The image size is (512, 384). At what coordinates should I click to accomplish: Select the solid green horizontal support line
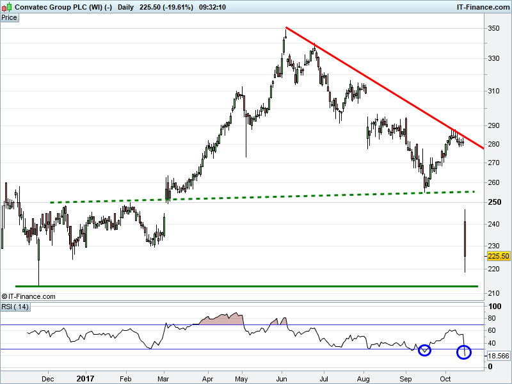(246, 286)
